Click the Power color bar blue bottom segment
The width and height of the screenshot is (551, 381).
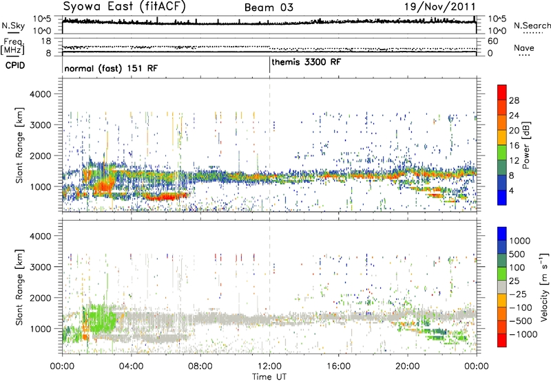tap(502, 197)
